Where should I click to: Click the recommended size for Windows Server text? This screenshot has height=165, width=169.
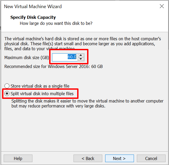pos(54,66)
